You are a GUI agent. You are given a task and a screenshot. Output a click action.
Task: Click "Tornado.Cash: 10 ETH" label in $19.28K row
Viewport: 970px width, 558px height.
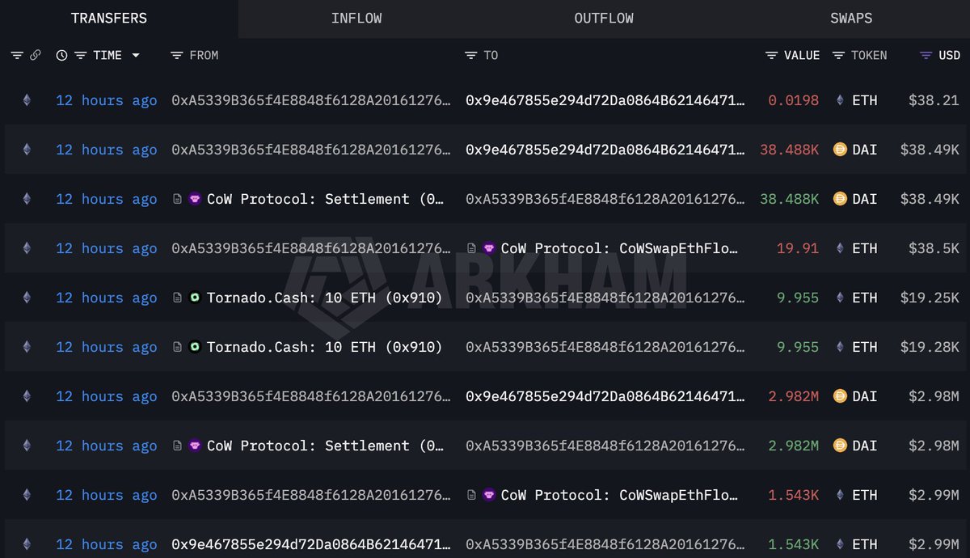324,348
